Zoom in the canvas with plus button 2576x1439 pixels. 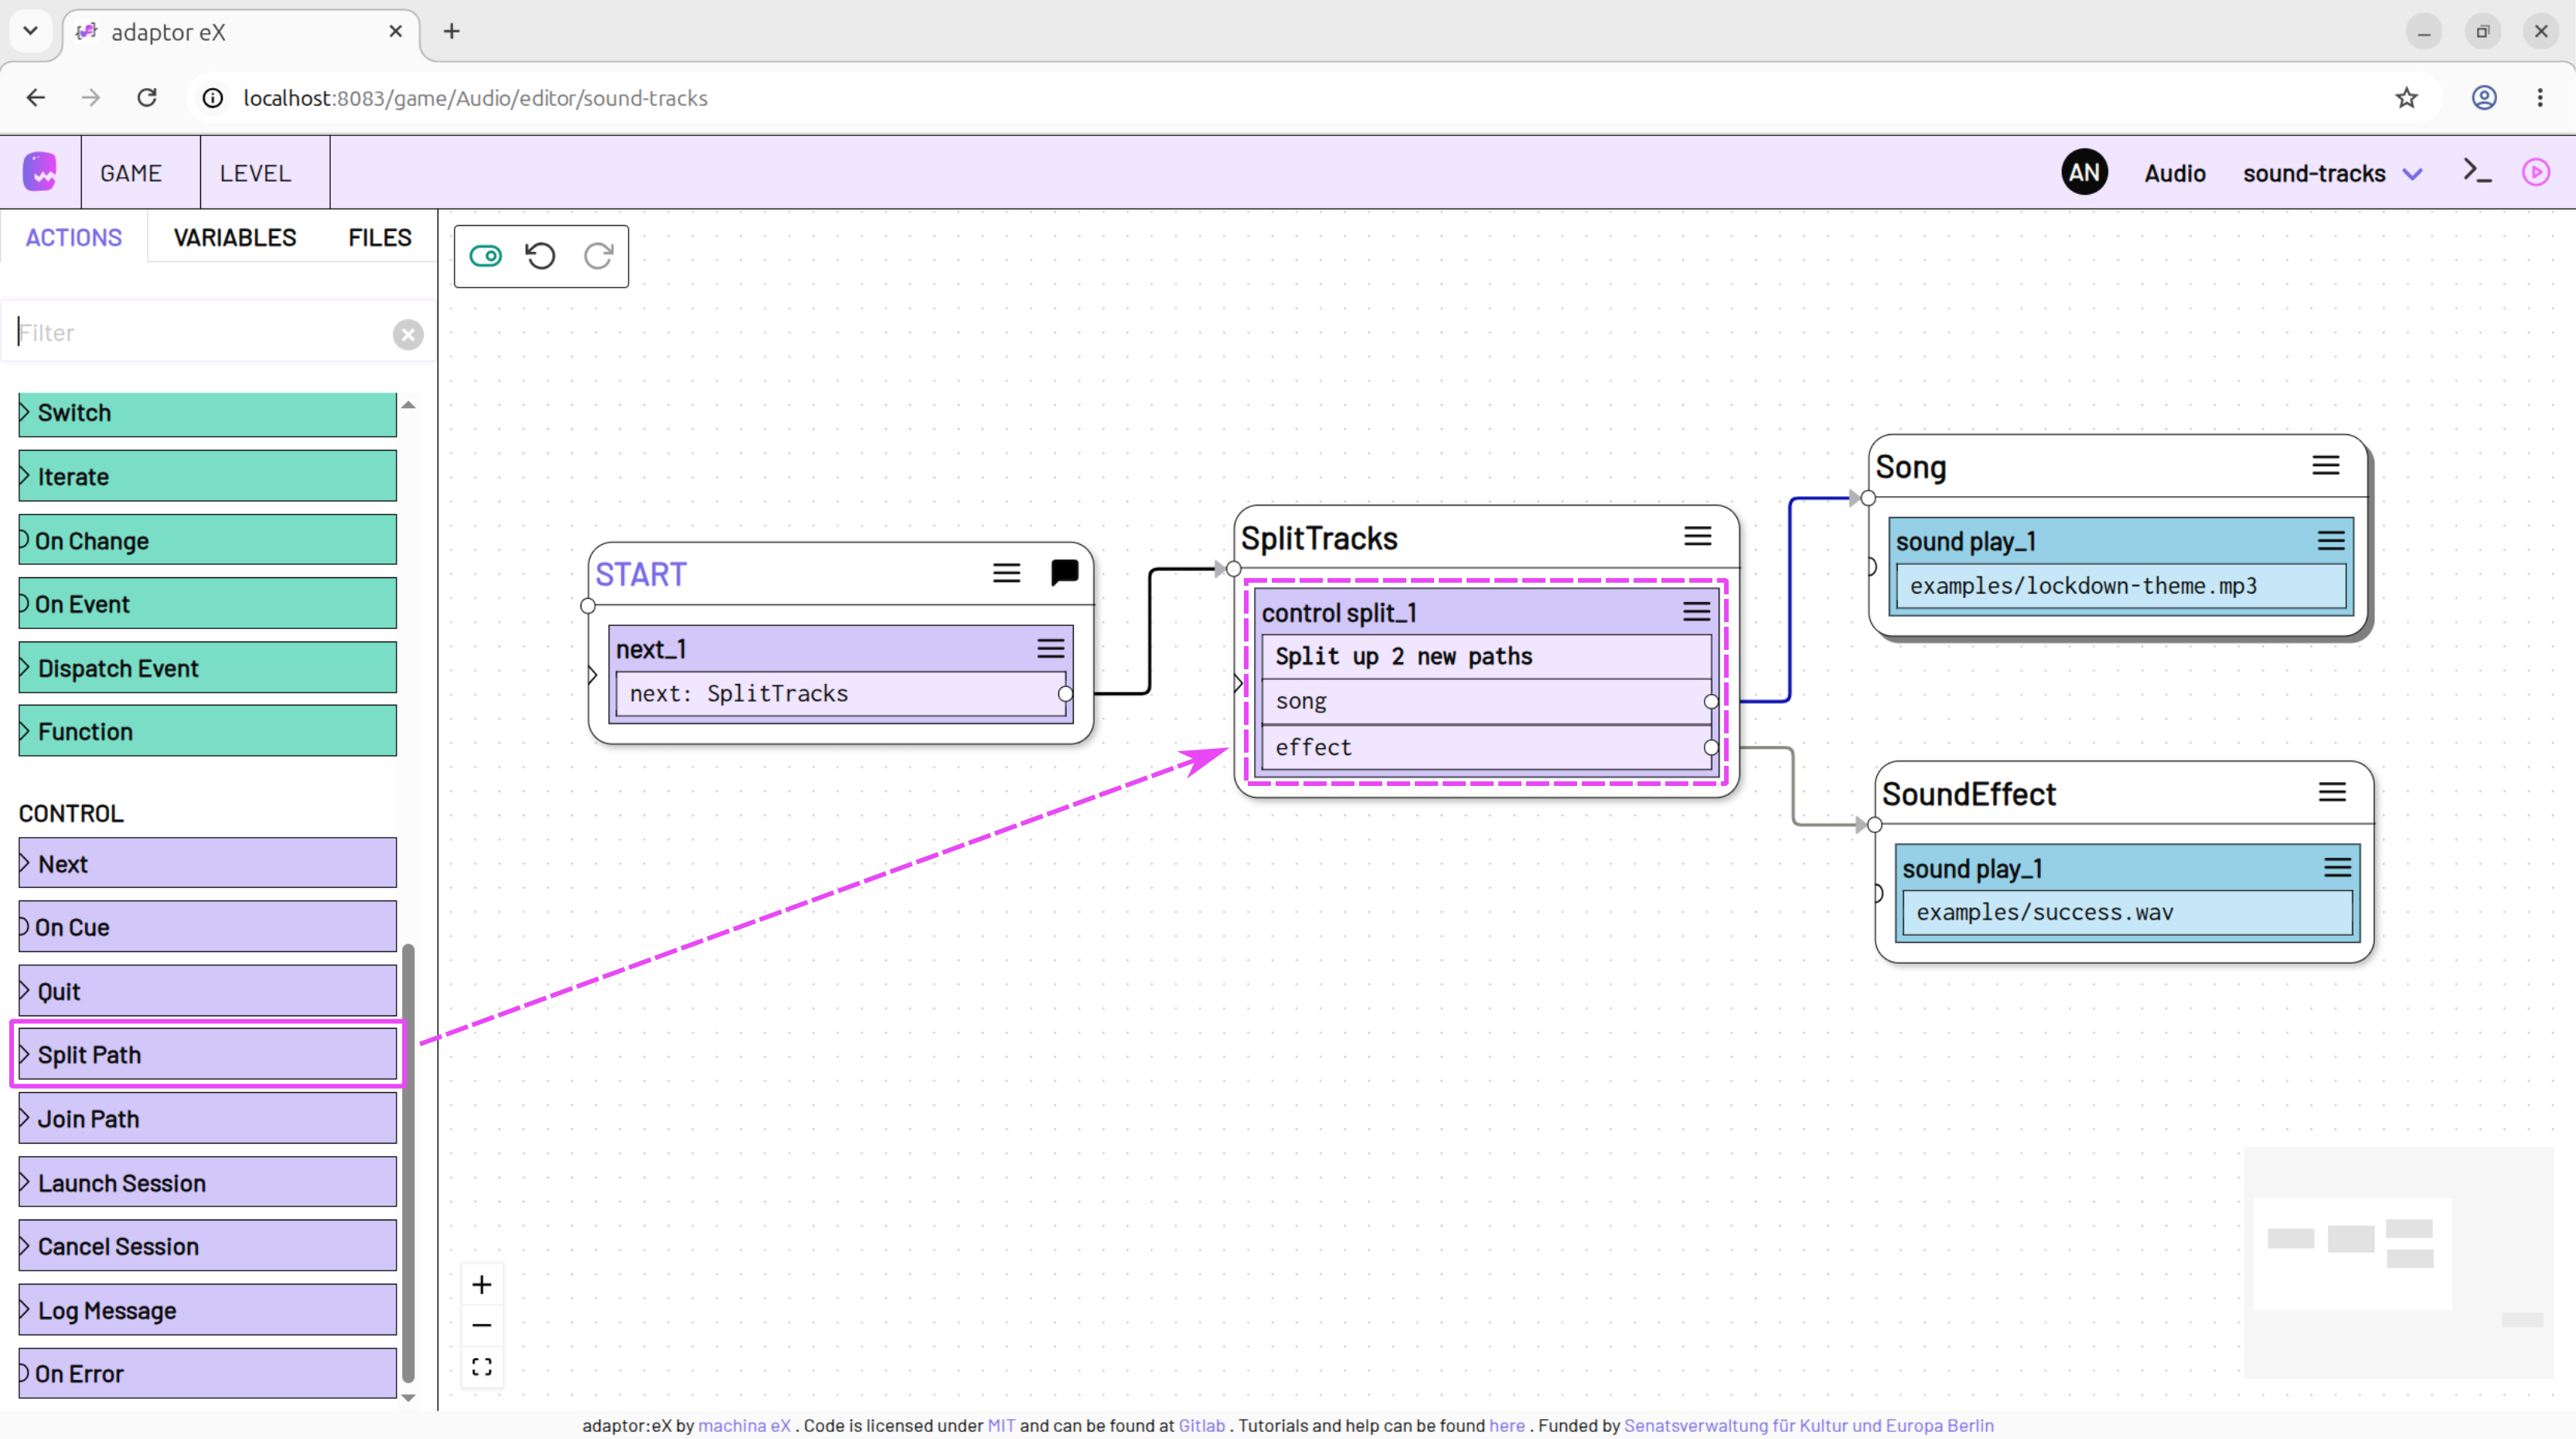tap(482, 1284)
